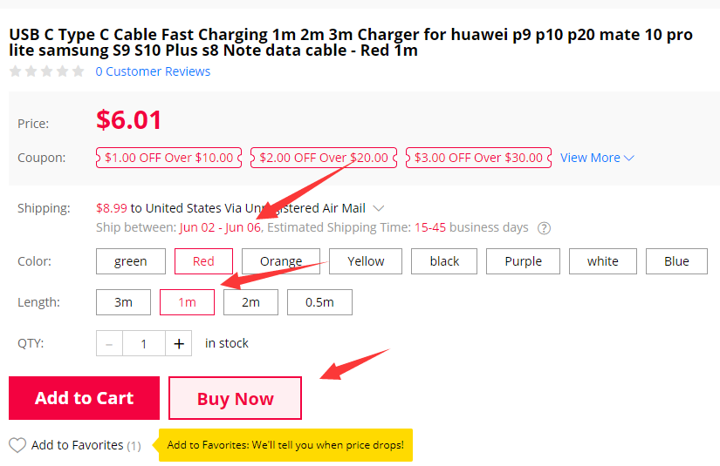Click the heart Add to Favorites icon
Screen dimensions: 720x466
pyautogui.click(x=17, y=445)
